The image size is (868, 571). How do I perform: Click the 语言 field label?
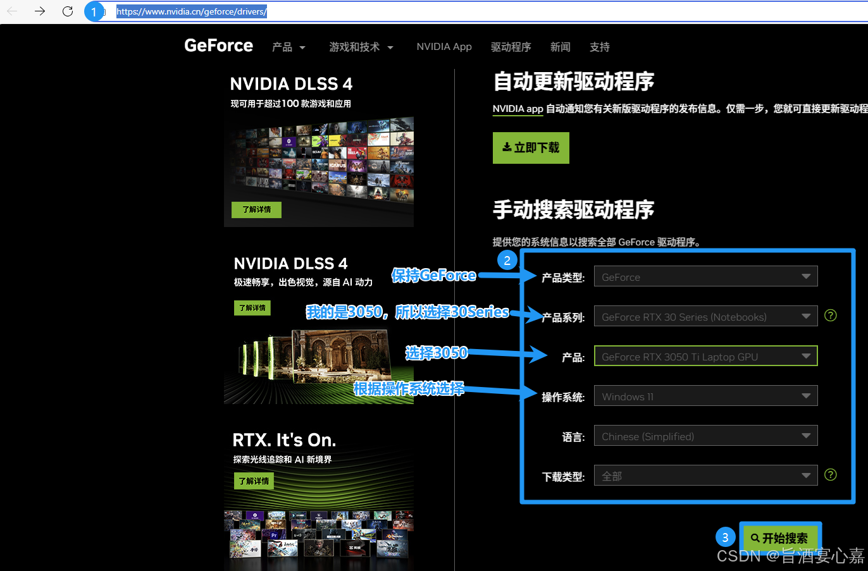(x=573, y=437)
